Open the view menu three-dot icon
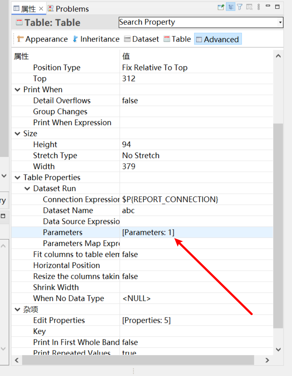 [x=259, y=7]
